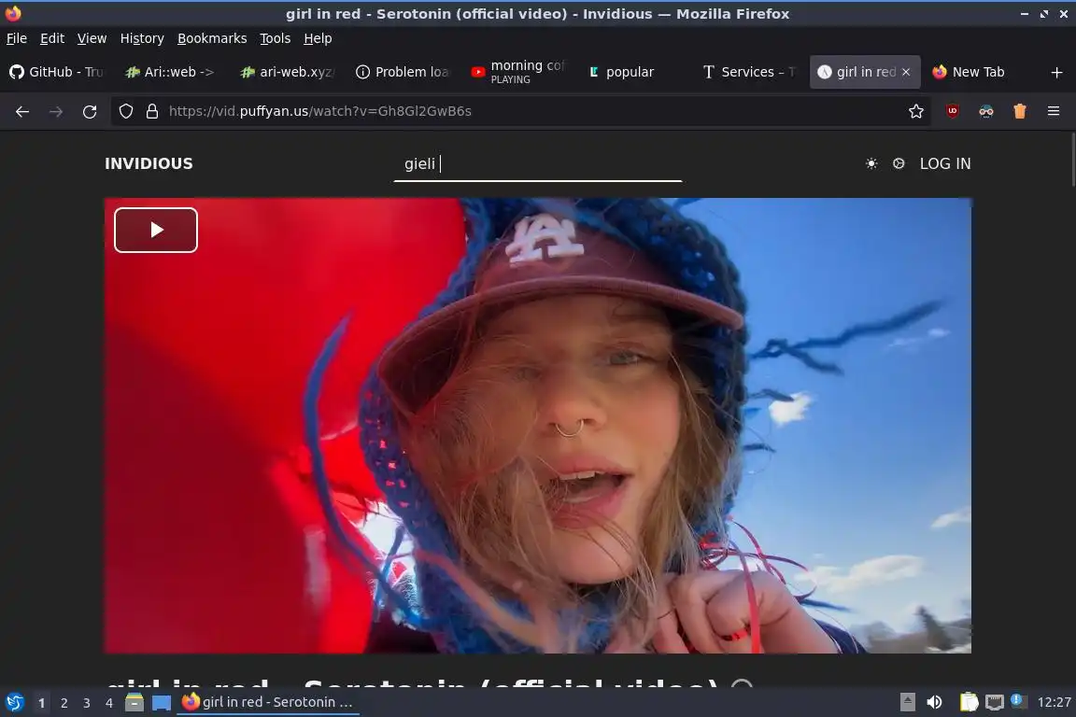Bookmark this page with the star
Screen dimensions: 1076x717
916,111
